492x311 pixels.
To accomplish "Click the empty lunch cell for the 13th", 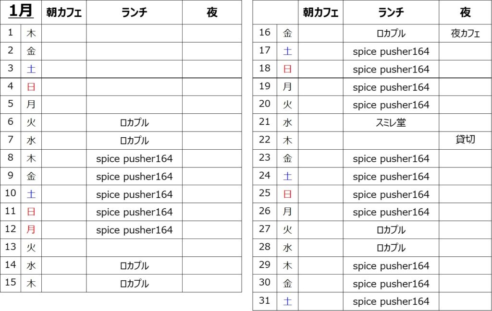I will point(134,248).
